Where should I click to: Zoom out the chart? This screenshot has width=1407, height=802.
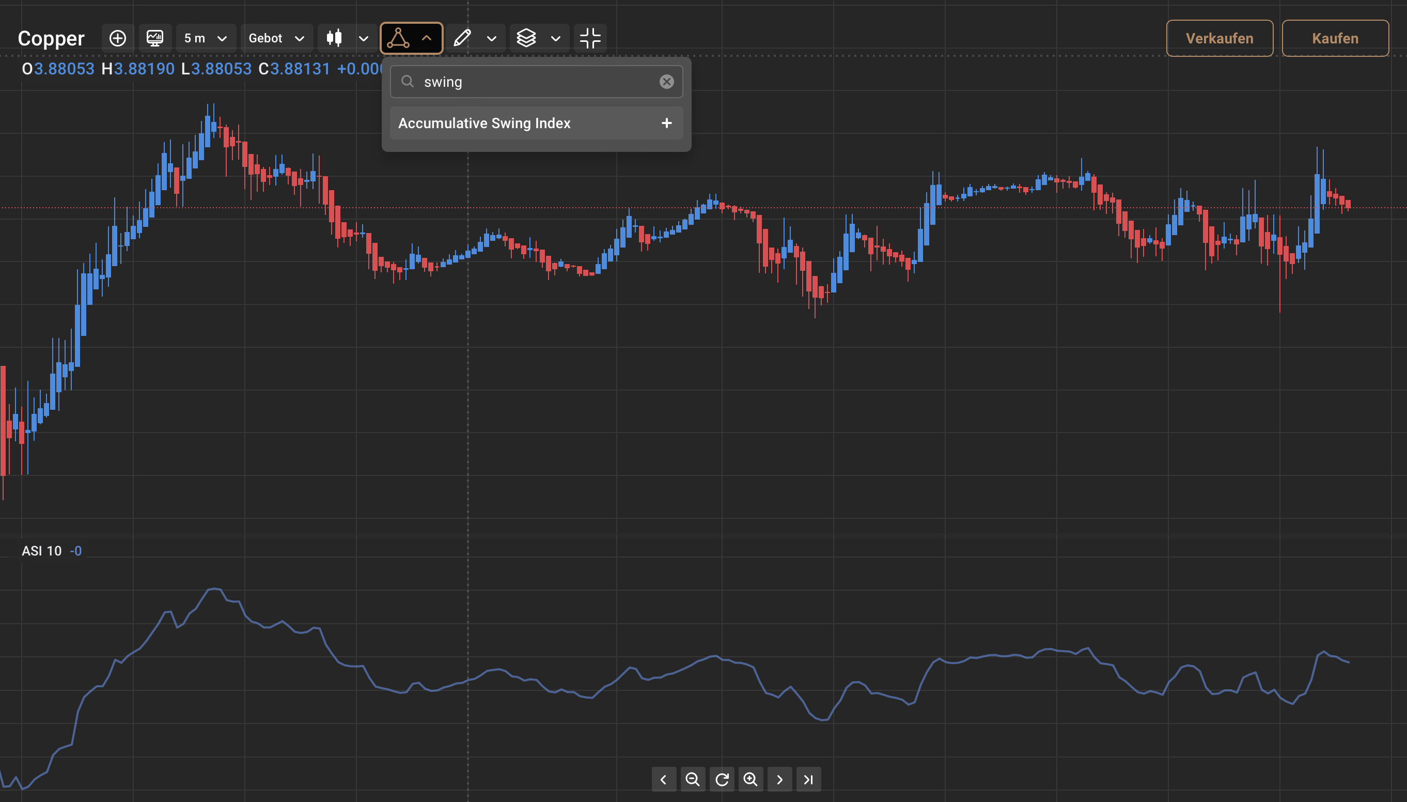[693, 779]
